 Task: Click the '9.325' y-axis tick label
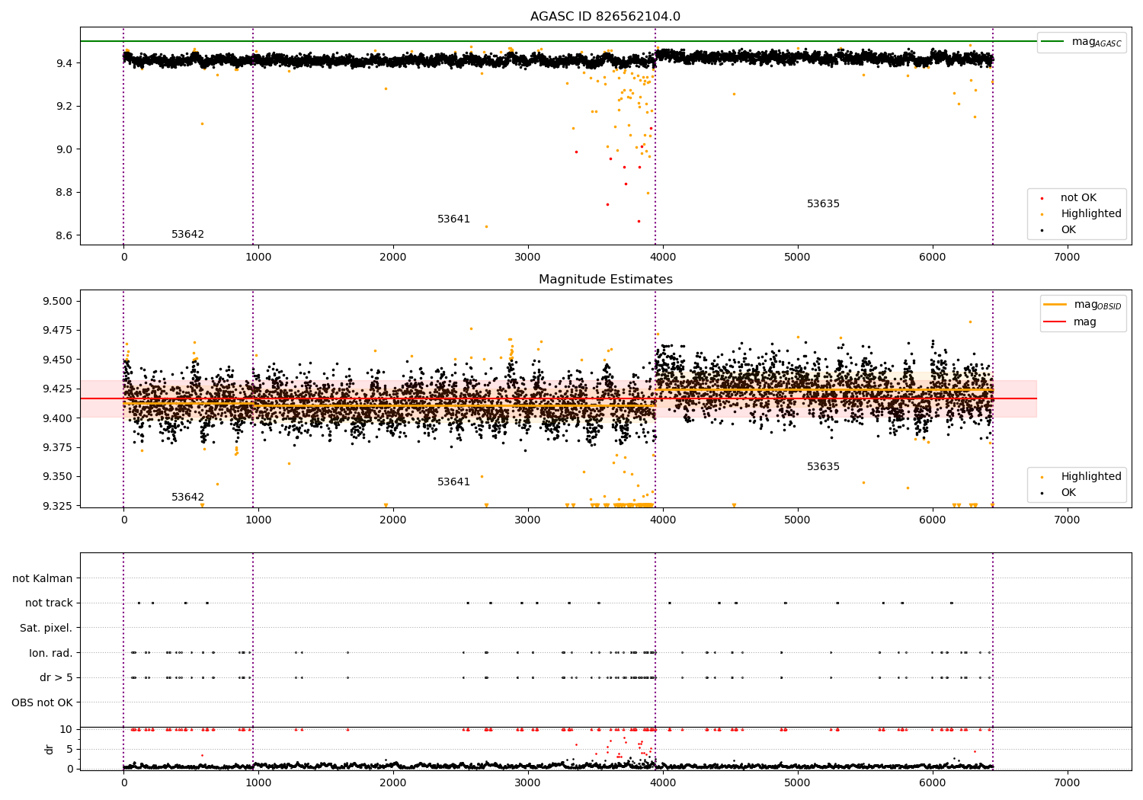(58, 506)
